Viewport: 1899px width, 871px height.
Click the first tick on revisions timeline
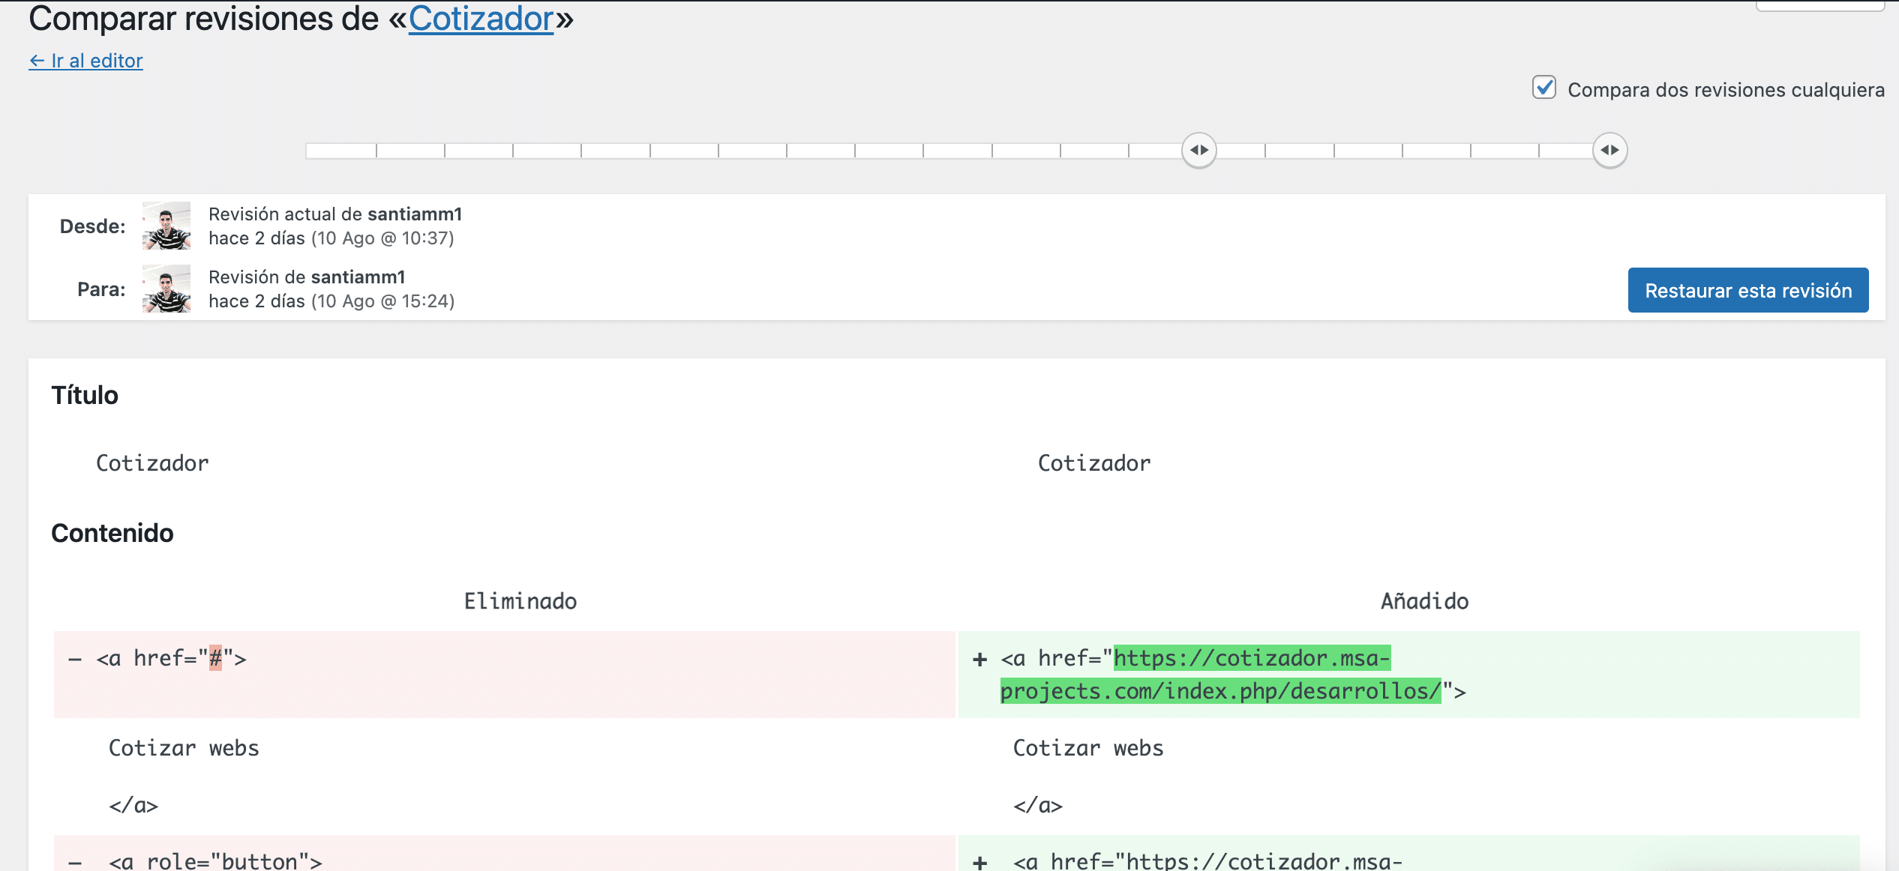[376, 151]
